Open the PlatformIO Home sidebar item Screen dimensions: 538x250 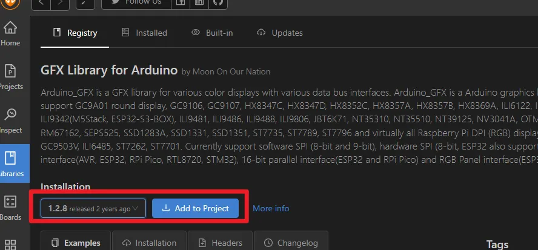tap(10, 34)
